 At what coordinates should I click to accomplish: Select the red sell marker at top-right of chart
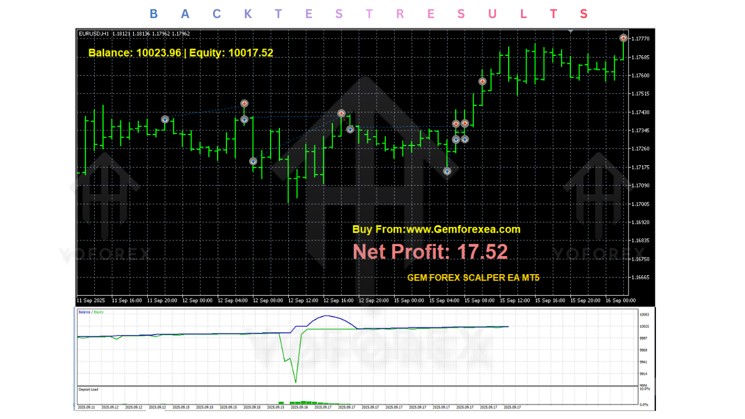point(623,37)
